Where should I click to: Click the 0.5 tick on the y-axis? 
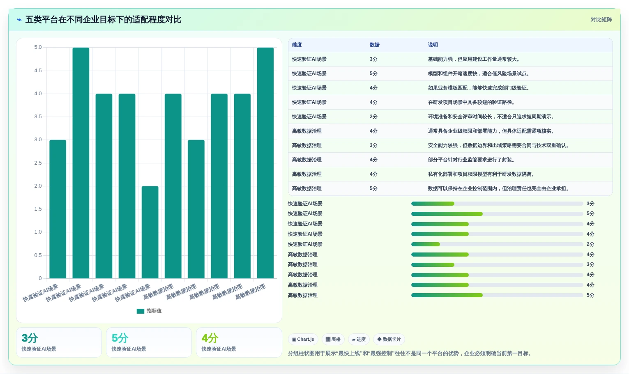pos(38,255)
